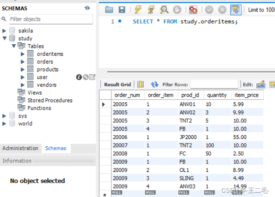275x197 pixels.
Task: Select the Stored Procedures node
Action: 50,100
